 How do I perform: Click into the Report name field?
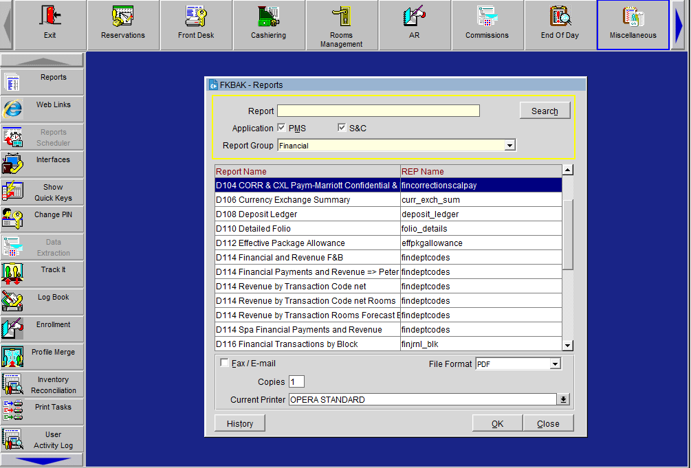point(378,111)
